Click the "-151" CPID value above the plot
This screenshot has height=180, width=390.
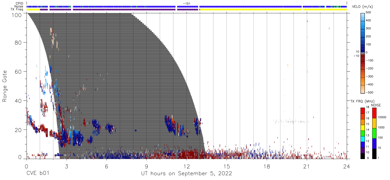click(x=186, y=3)
